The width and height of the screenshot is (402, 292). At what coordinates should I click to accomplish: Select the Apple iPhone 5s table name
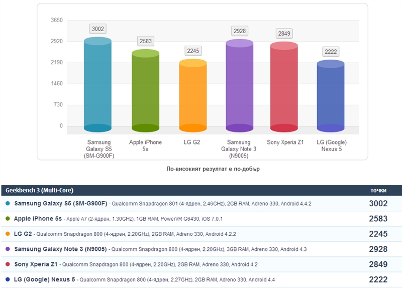pos(38,219)
